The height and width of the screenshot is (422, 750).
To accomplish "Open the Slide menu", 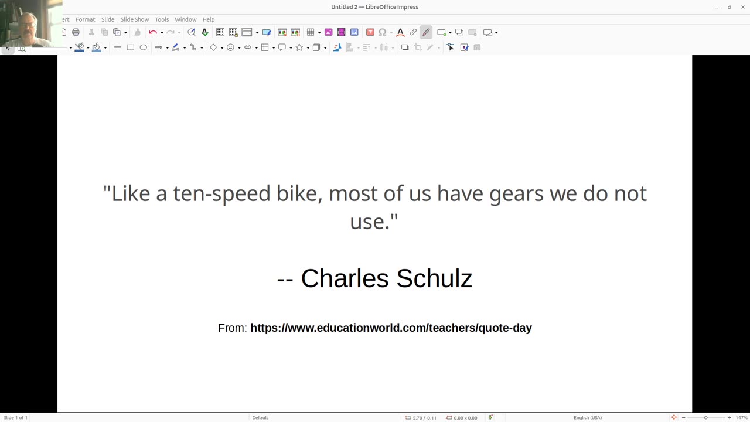I will click(108, 19).
